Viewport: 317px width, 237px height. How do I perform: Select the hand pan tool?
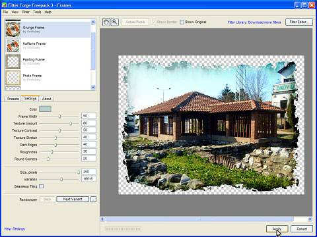point(106,22)
